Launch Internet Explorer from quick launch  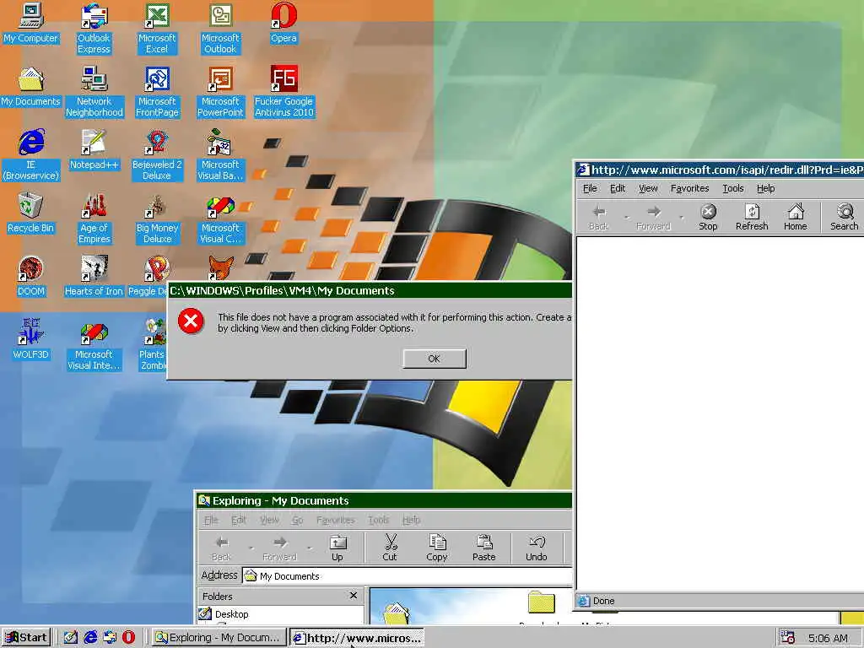pos(90,638)
